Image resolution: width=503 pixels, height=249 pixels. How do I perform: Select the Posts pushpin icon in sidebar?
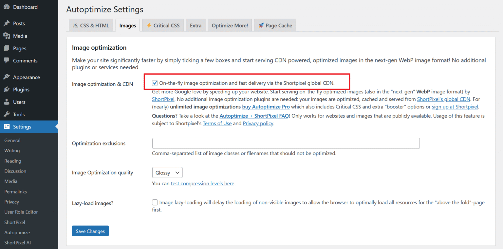coord(7,23)
